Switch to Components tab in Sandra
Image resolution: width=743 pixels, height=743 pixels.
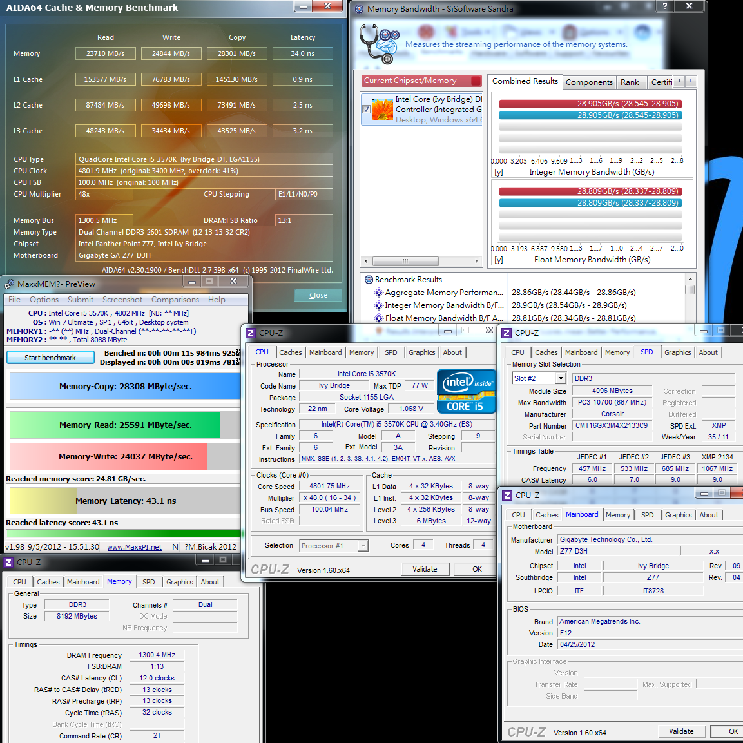tap(589, 82)
